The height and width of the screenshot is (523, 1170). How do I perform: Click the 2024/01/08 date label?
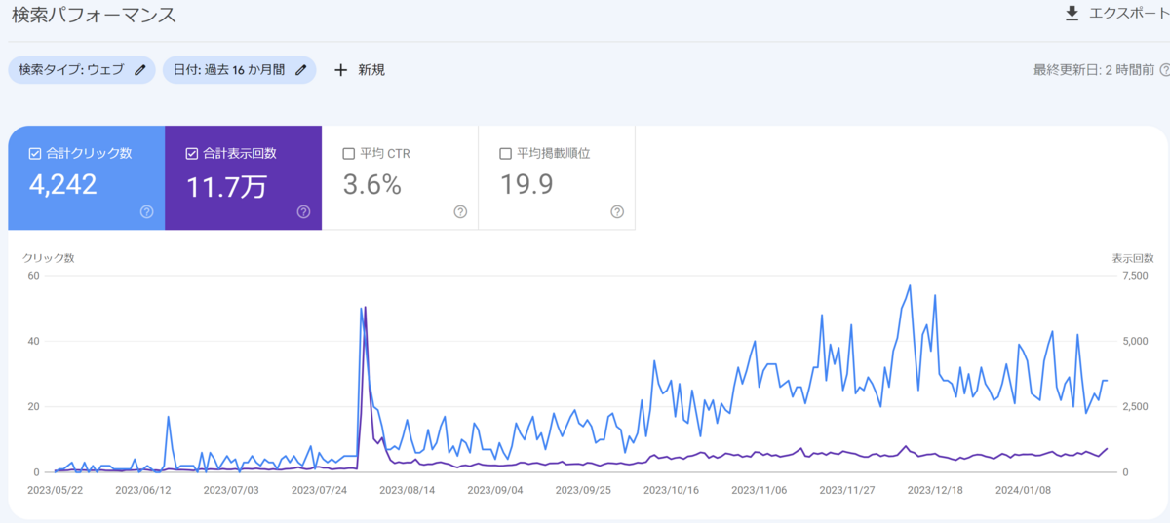tap(1023, 490)
